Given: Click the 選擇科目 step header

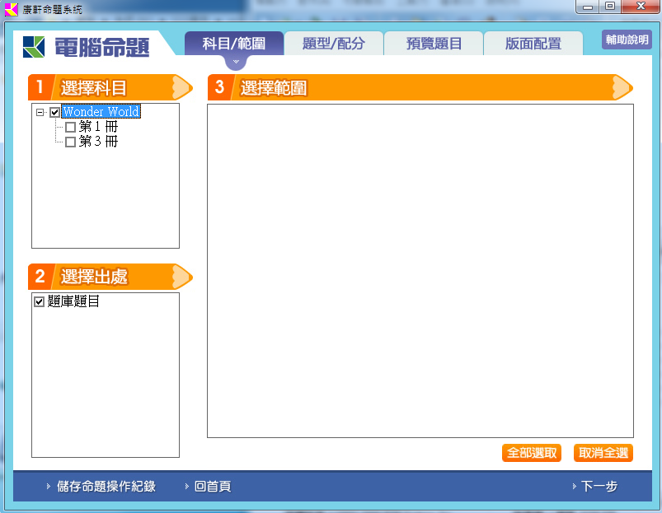Looking at the screenshot, I should click(110, 87).
